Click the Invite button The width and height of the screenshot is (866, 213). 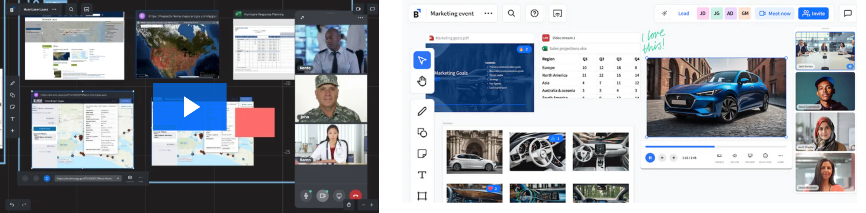pyautogui.click(x=813, y=14)
